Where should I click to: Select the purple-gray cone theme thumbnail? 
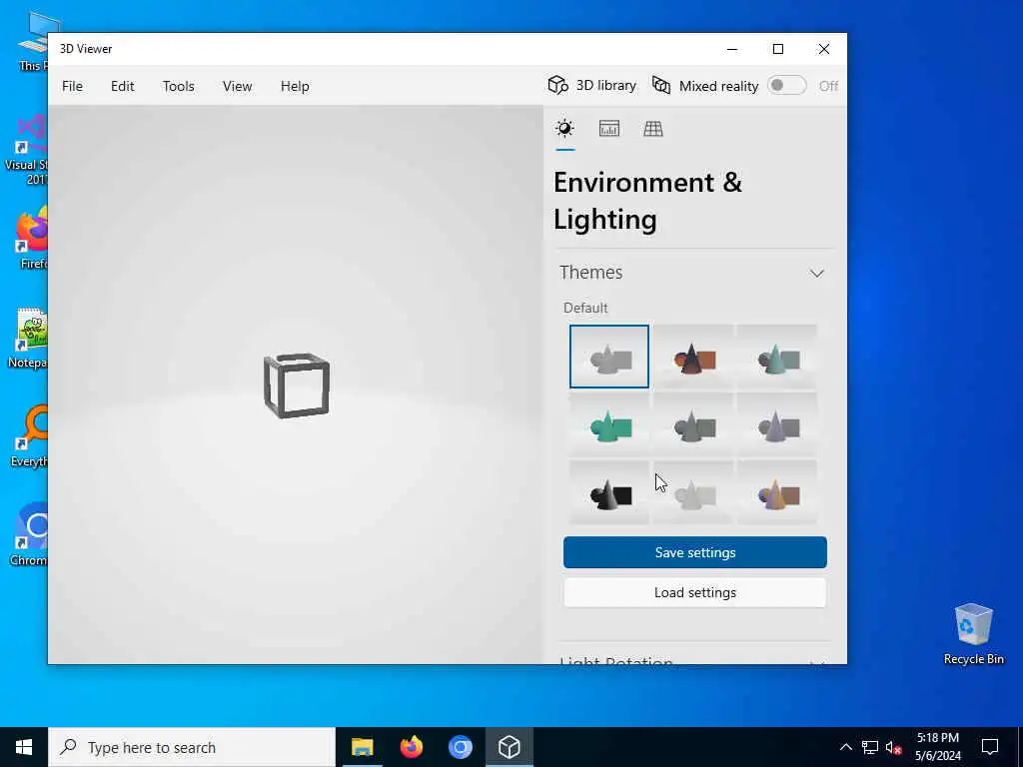click(777, 424)
